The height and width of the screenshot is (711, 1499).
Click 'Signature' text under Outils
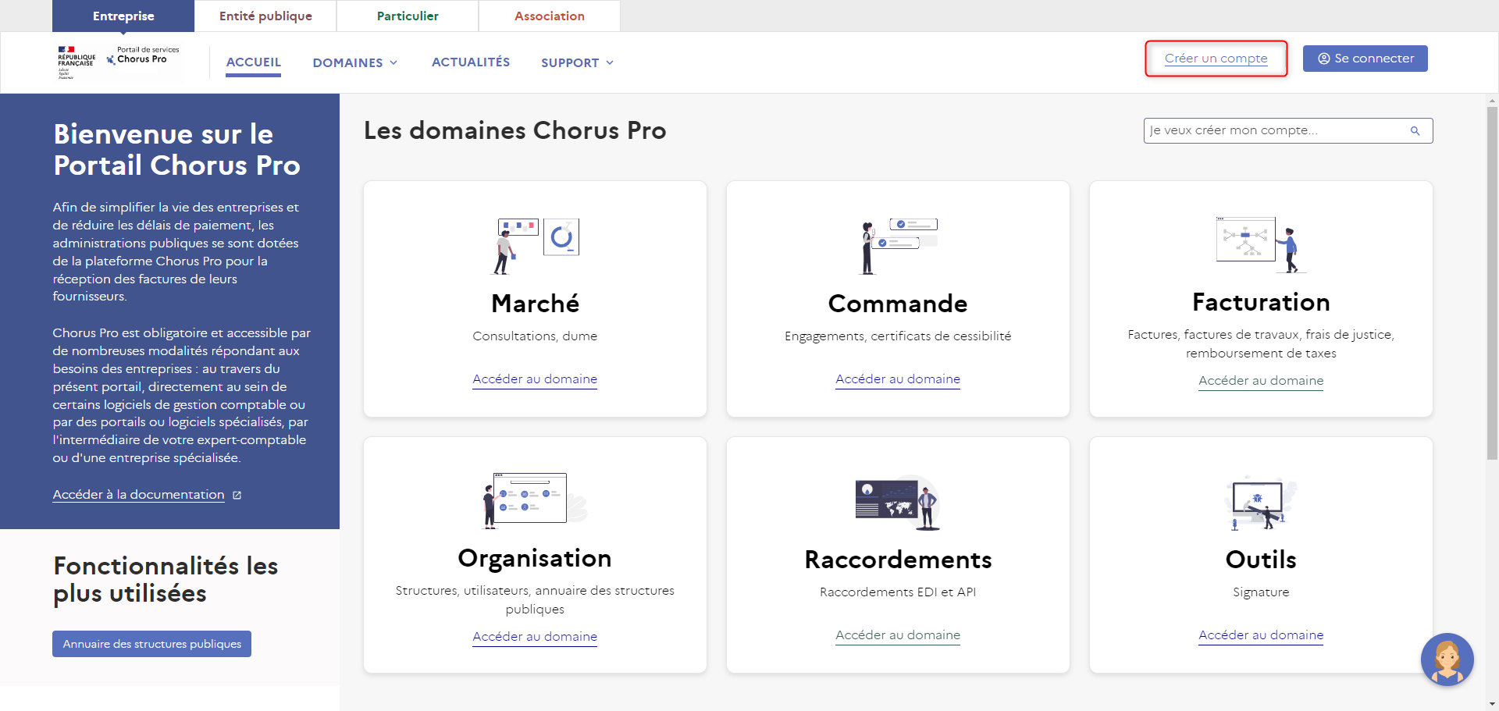1261,592
